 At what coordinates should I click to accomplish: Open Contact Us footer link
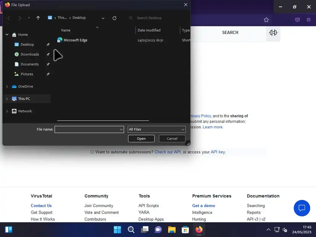coord(41,206)
